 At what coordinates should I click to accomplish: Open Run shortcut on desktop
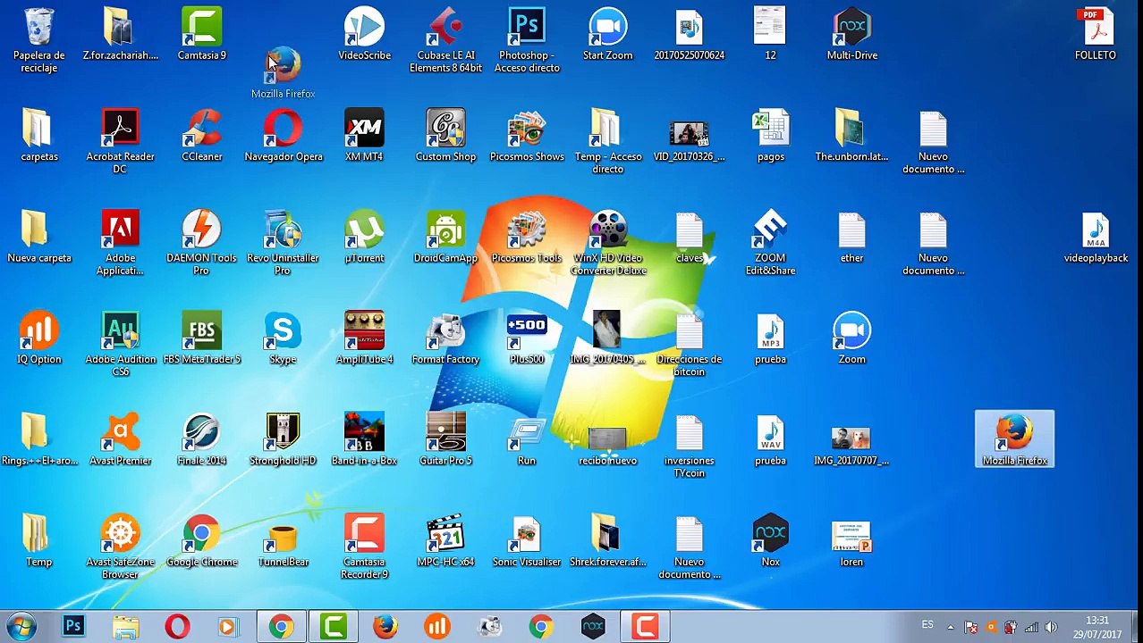(527, 439)
